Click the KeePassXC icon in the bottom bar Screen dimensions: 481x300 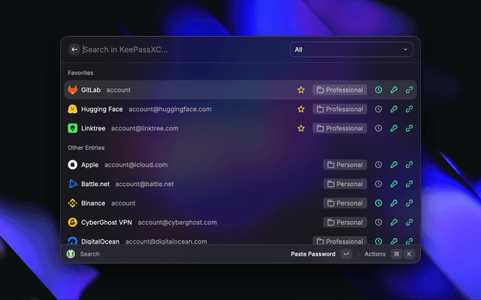pyautogui.click(x=70, y=254)
